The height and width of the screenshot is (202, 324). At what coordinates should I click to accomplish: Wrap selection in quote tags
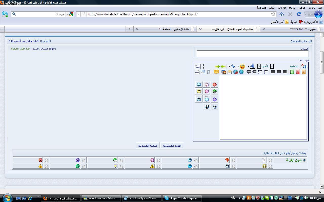pos(216,72)
